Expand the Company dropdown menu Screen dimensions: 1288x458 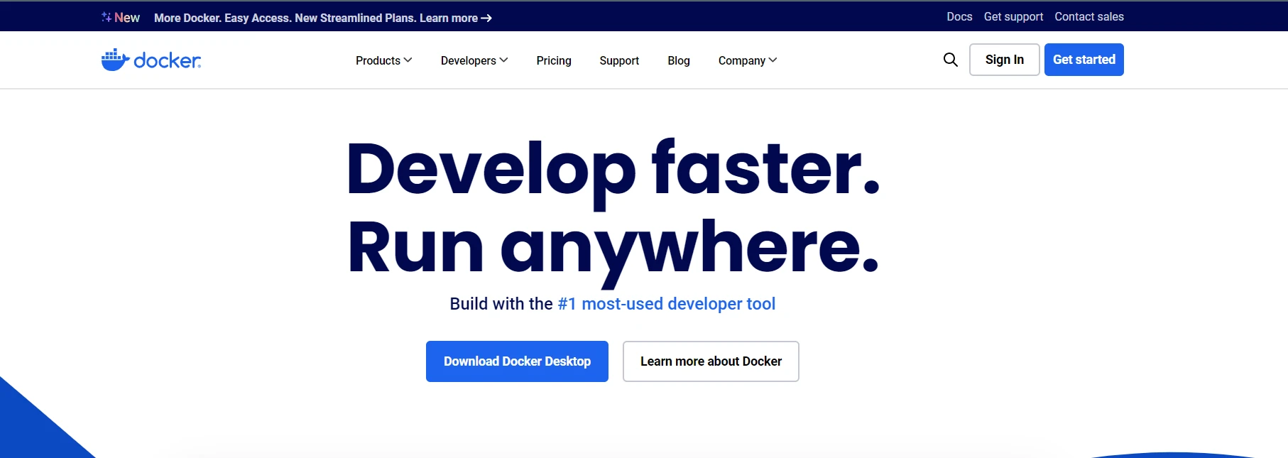click(747, 60)
